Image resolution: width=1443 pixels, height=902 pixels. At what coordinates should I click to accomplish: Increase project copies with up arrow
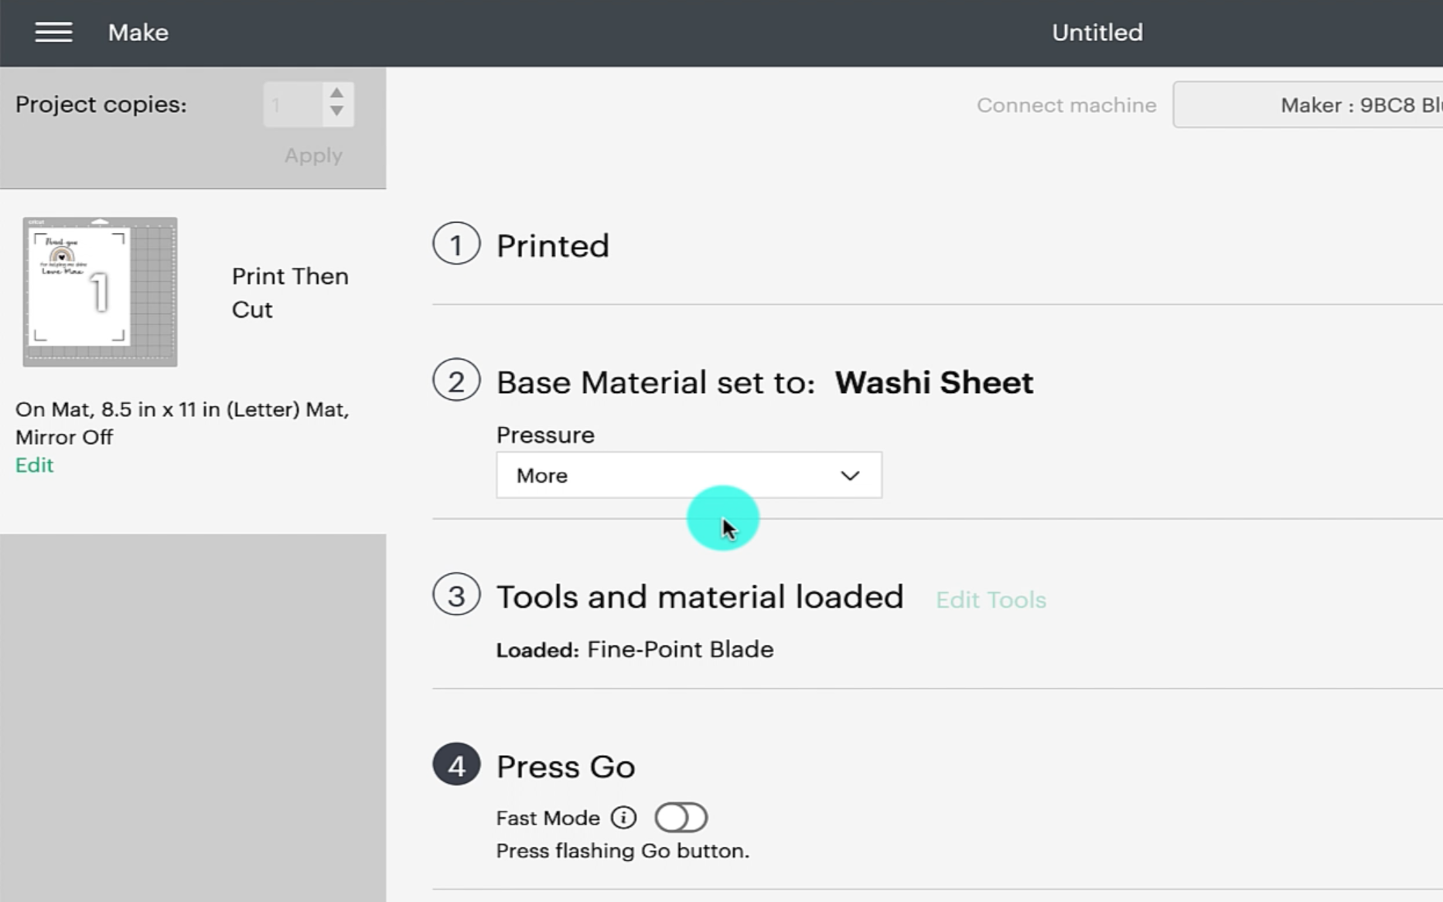[336, 94]
